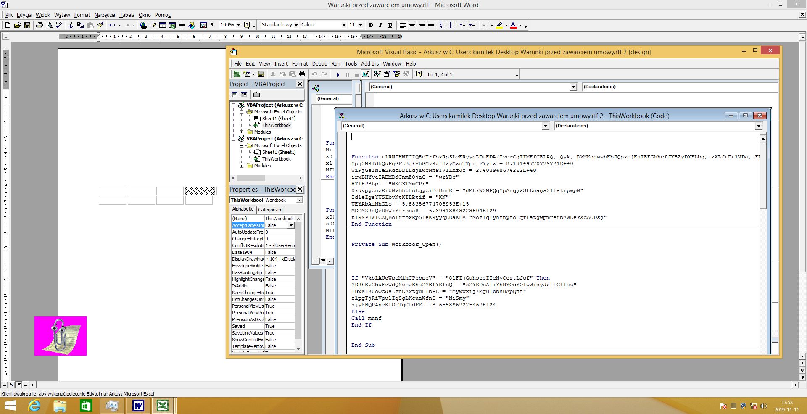
Task: Collapse the first Modules folder in project tree
Action: point(241,132)
